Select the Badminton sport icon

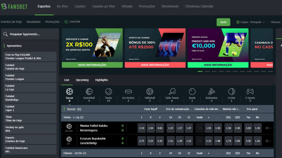coord(211,92)
